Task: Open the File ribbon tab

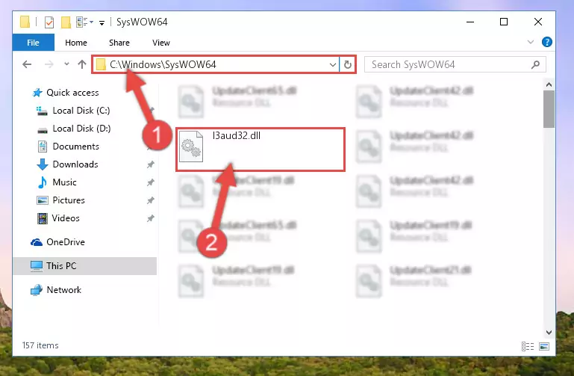Action: [x=33, y=43]
